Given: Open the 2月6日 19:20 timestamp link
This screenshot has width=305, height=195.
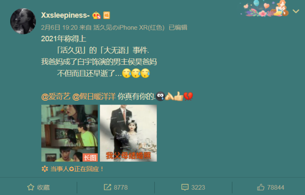Looking at the screenshot, I should pyautogui.click(x=59, y=28).
